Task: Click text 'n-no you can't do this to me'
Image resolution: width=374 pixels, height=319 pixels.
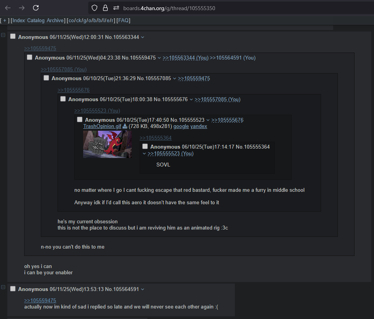Action: point(73,247)
